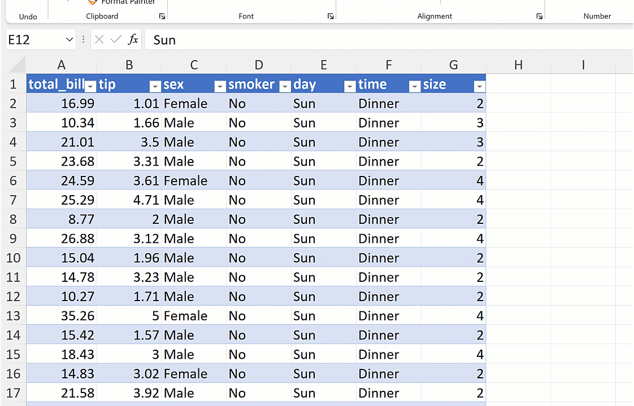
Task: Open the size column filter dropdown
Action: pos(479,86)
